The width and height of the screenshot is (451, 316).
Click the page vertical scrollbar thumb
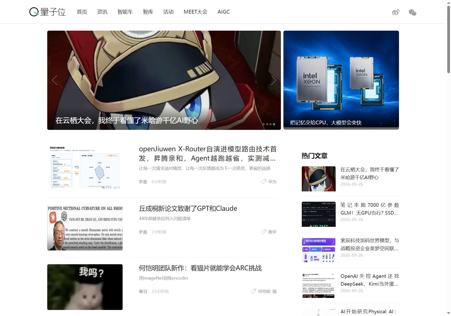point(448,39)
